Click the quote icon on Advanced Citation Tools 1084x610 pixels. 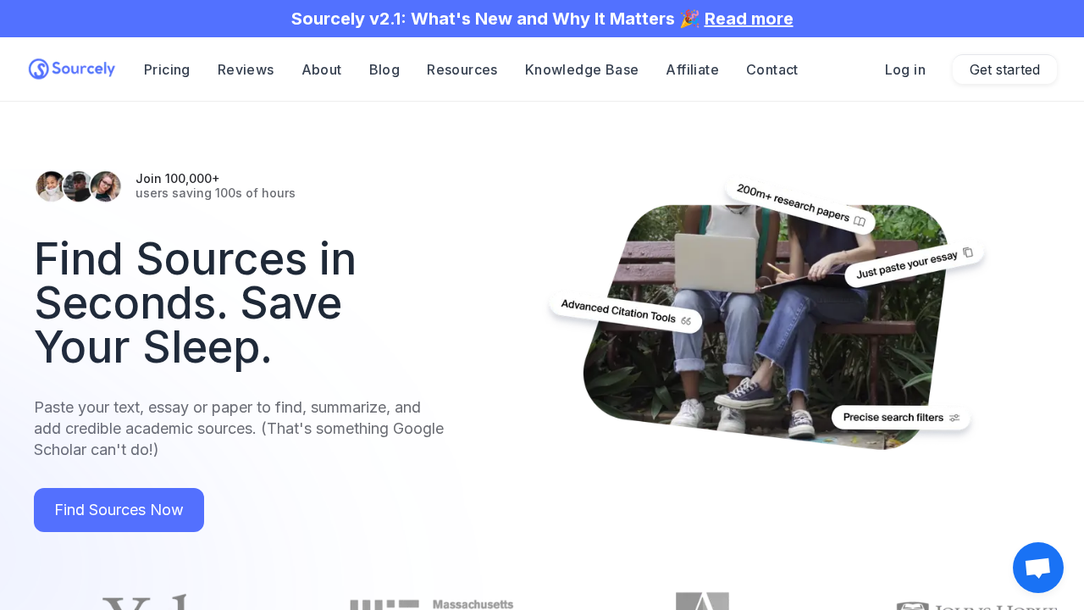click(x=686, y=319)
